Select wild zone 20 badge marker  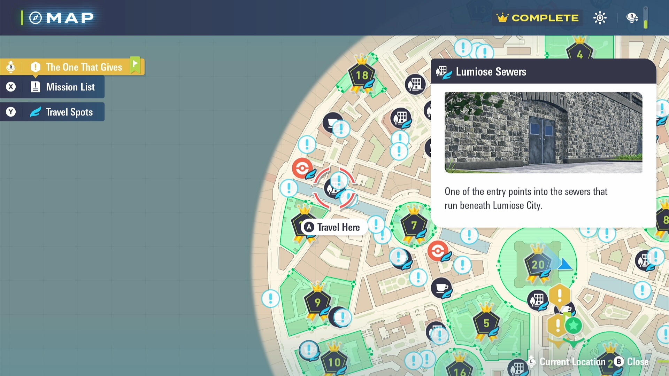coord(538,265)
